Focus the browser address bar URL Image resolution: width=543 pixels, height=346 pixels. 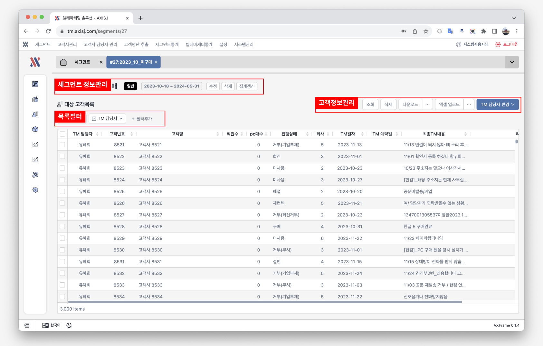[97, 31]
